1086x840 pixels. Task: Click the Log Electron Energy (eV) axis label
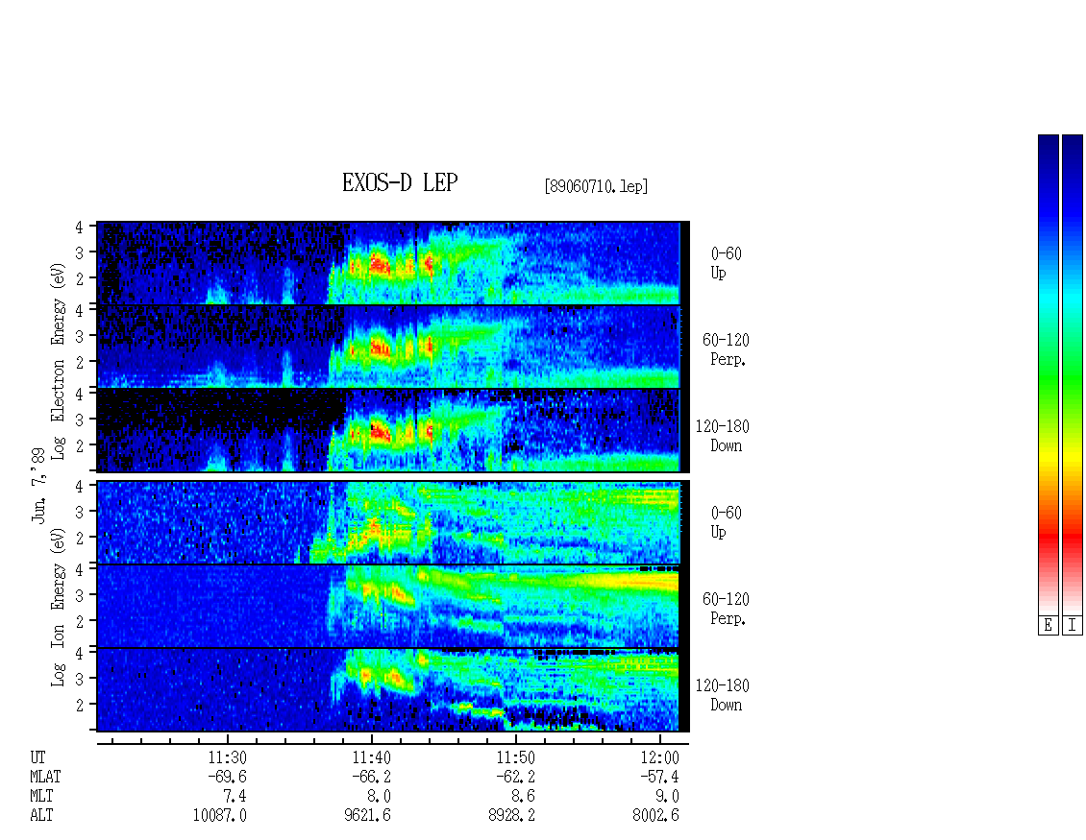pyautogui.click(x=58, y=361)
